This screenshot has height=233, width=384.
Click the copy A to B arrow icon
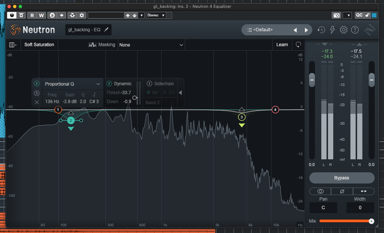point(62,15)
